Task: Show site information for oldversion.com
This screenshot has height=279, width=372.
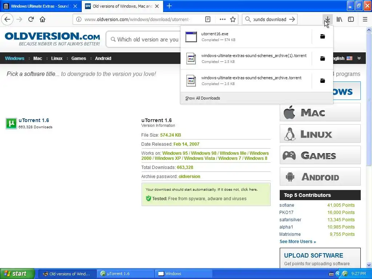Action: pos(79,19)
